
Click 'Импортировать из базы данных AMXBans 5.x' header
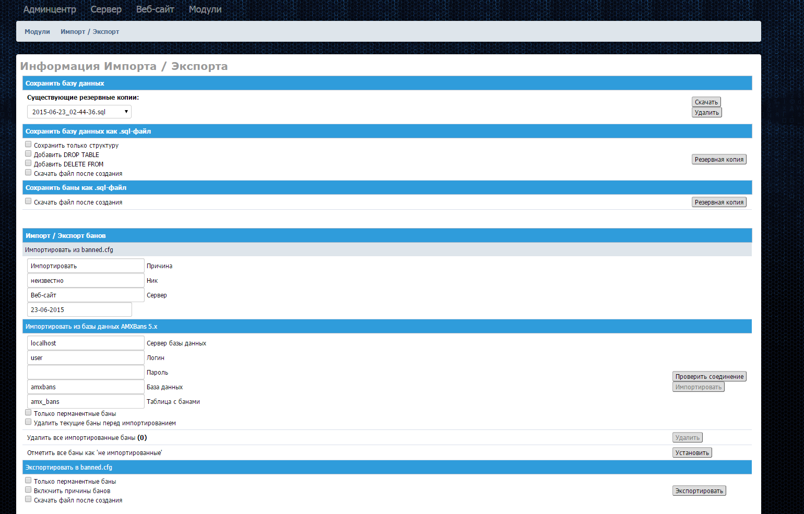pos(387,326)
